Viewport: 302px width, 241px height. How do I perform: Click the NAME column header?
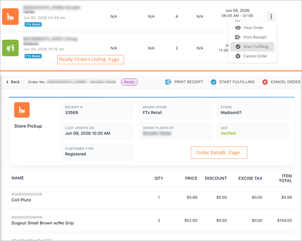tap(17, 178)
